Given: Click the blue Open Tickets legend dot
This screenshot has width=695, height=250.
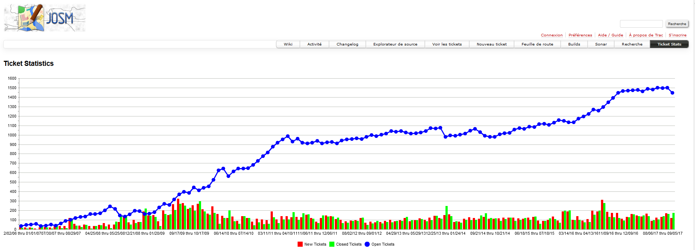Looking at the screenshot, I should (367, 244).
